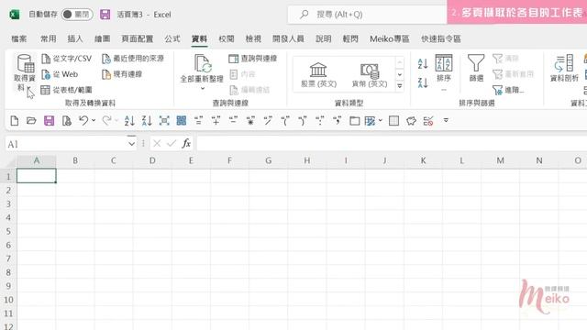Open Customize Quick Access Toolbar dropdown
Viewport: 587px width, 330px height.
pos(446,120)
